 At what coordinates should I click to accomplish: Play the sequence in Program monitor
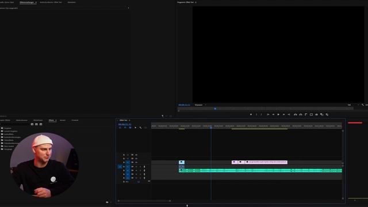click(x=278, y=114)
